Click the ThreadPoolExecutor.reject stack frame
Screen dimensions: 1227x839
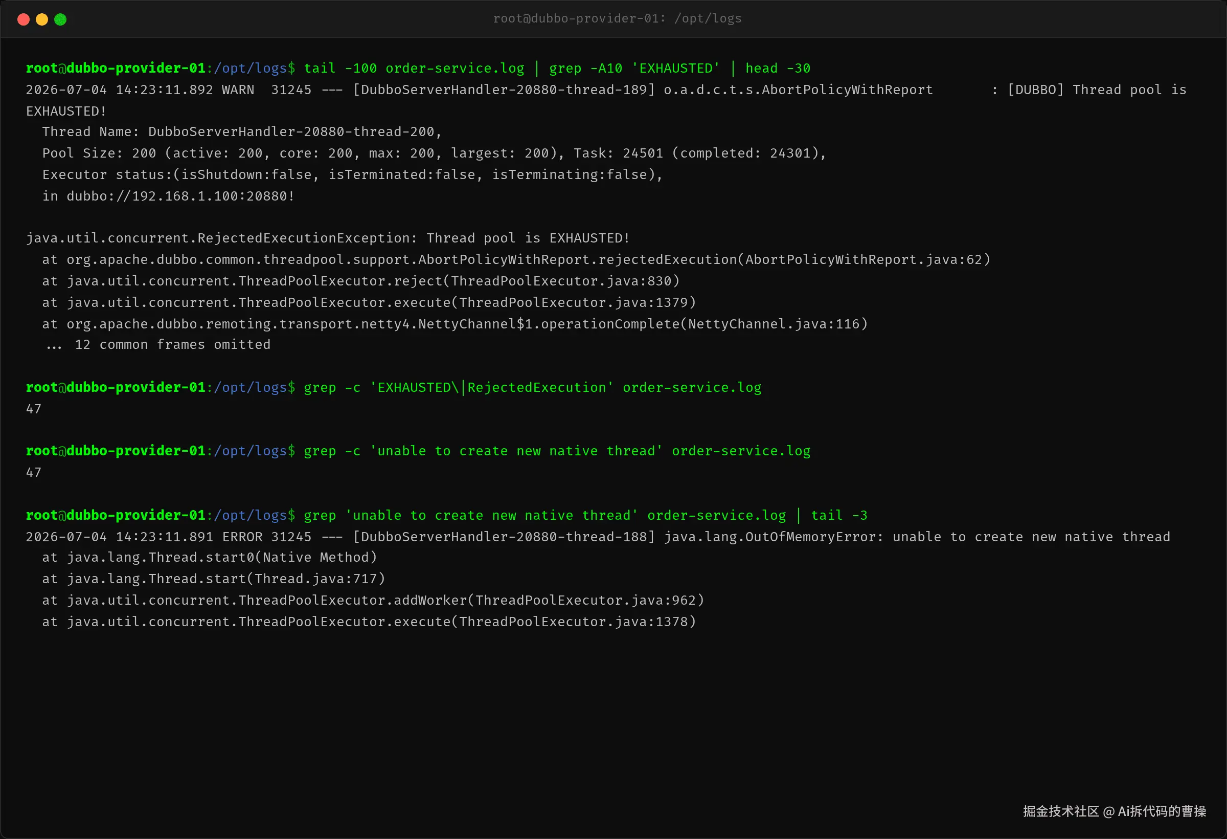pyautogui.click(x=360, y=281)
